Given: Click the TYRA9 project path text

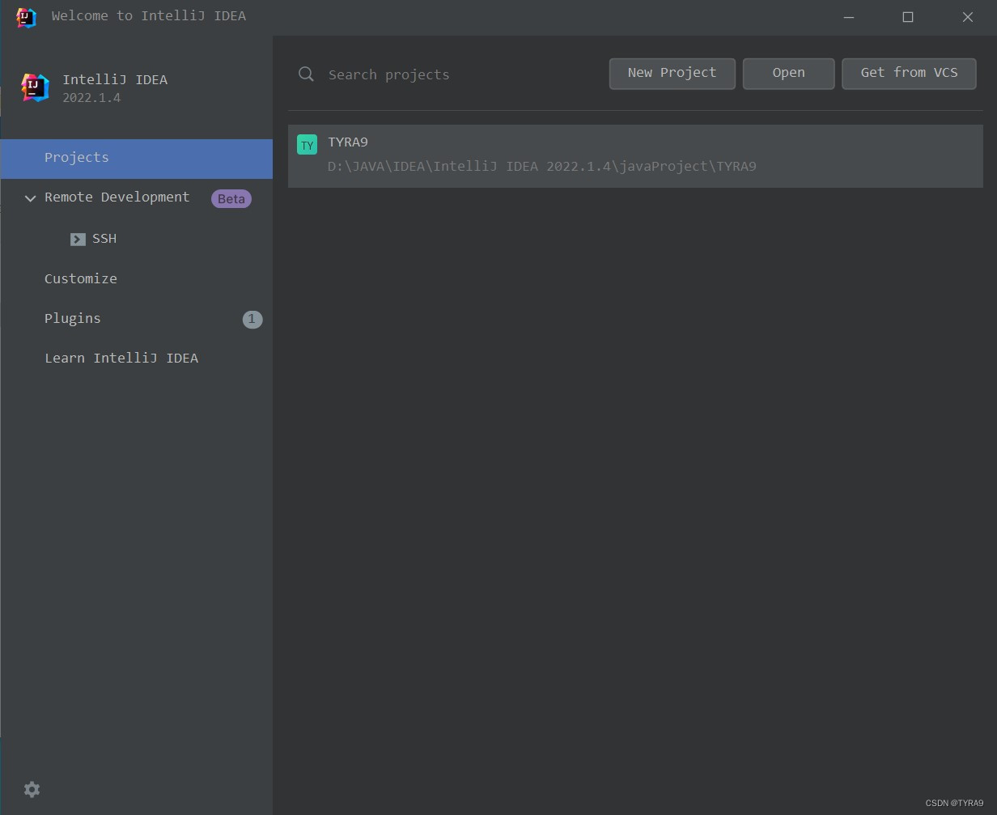Looking at the screenshot, I should coord(541,167).
